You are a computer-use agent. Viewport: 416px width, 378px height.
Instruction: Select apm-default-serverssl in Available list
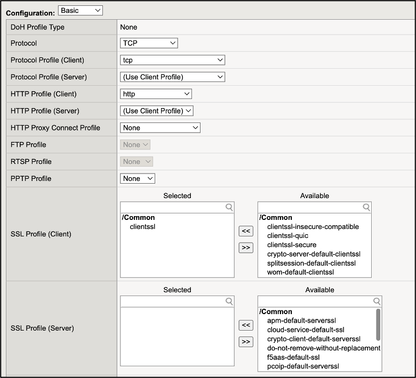pyautogui.click(x=301, y=321)
